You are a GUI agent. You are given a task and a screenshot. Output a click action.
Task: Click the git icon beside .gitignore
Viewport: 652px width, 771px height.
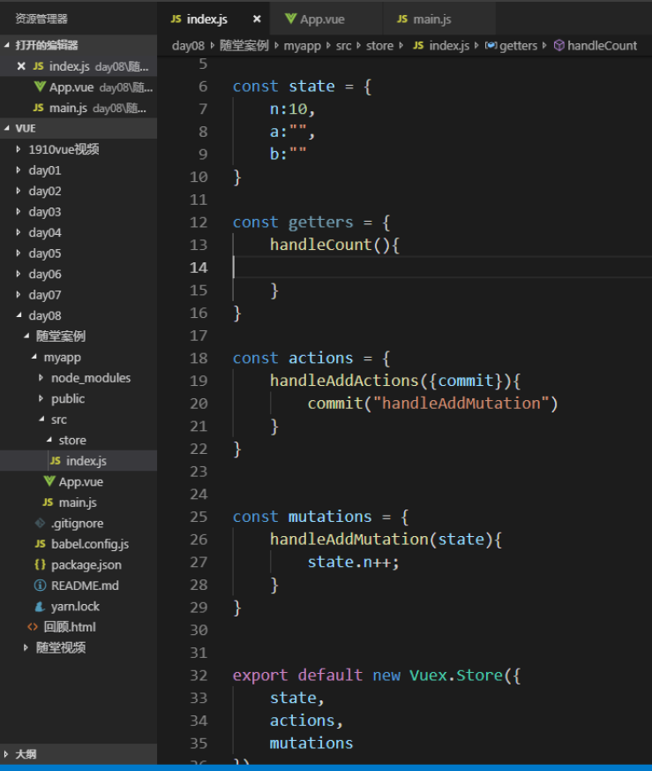point(40,523)
